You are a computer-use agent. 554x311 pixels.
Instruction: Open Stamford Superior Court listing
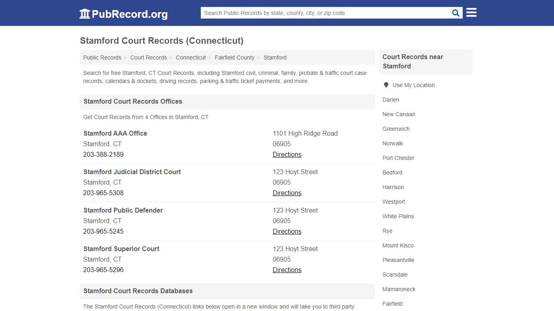click(121, 249)
